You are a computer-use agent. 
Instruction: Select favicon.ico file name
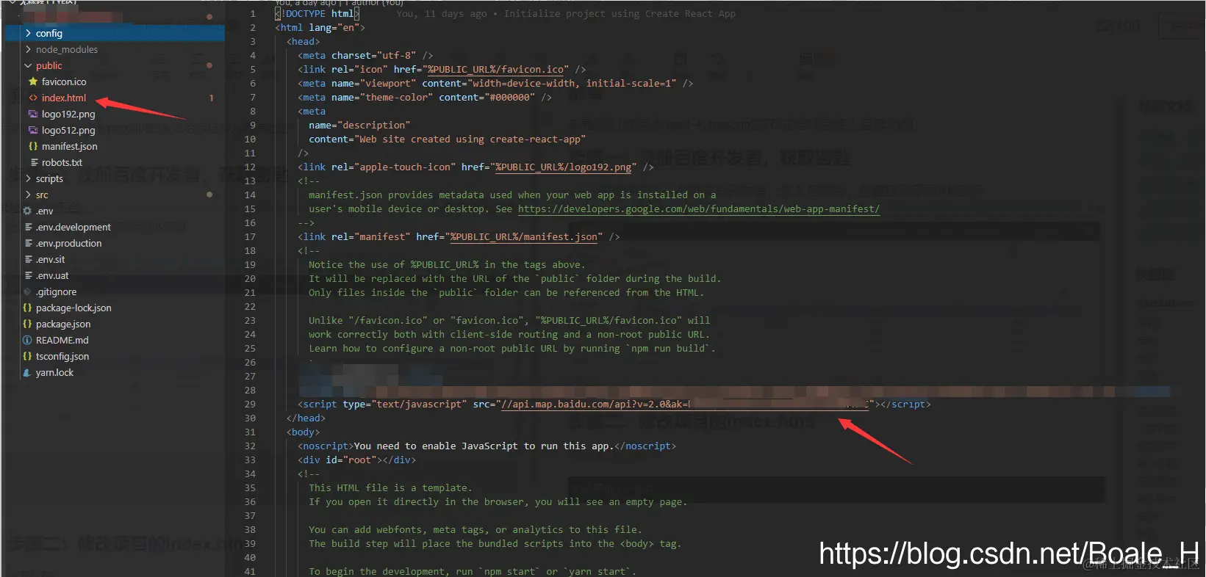(x=64, y=81)
